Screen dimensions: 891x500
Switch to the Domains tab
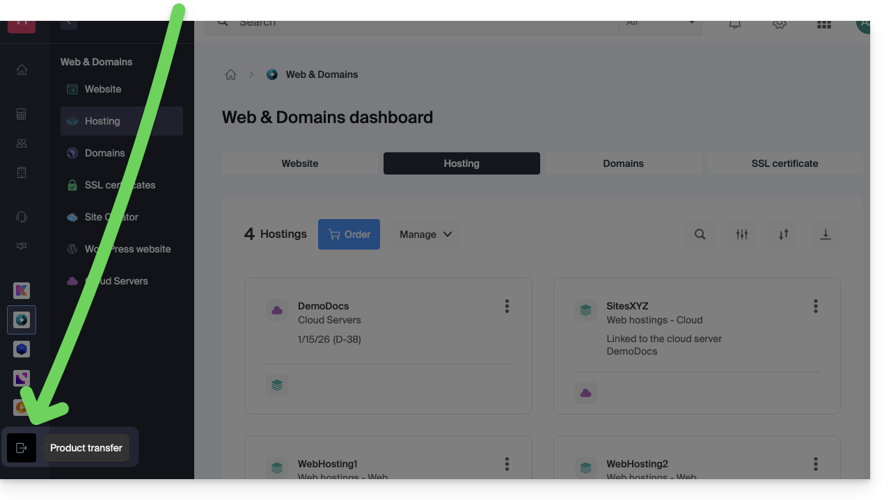point(623,163)
